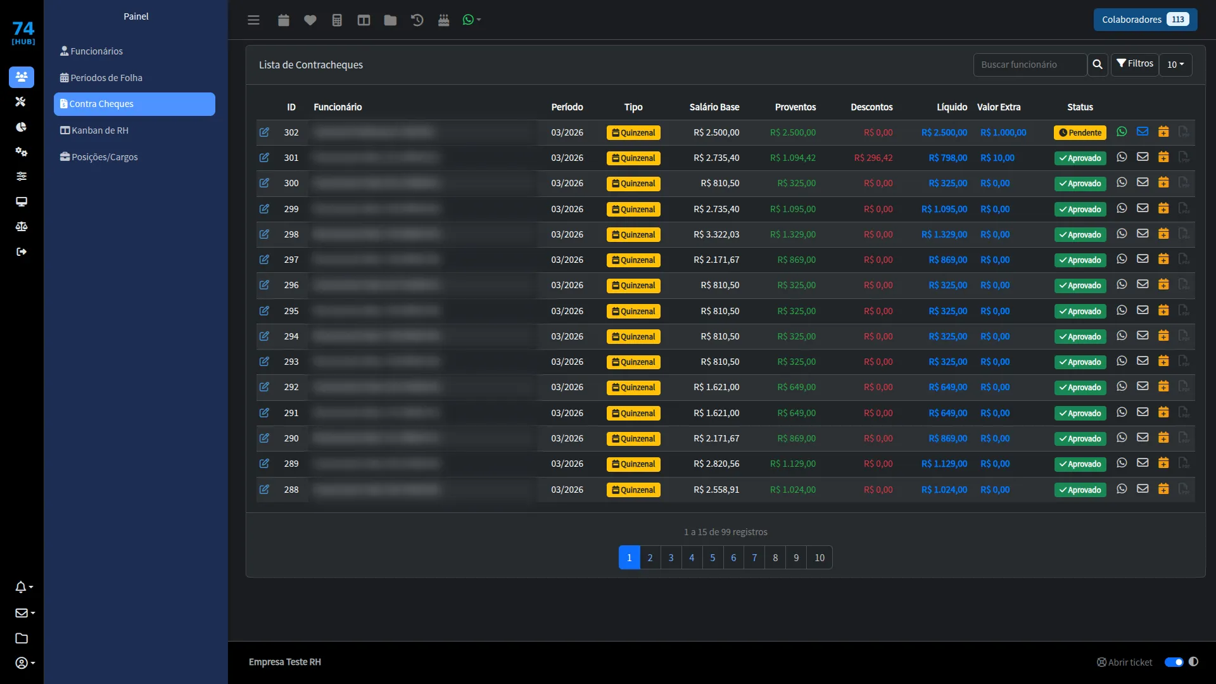
Task: Click the heart icon in top toolbar
Action: (310, 20)
